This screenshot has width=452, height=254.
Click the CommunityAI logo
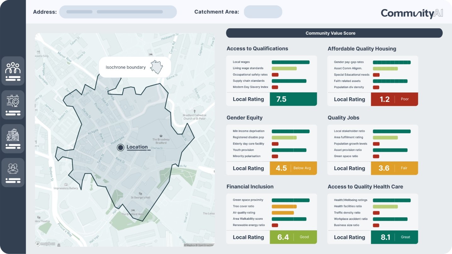point(411,13)
